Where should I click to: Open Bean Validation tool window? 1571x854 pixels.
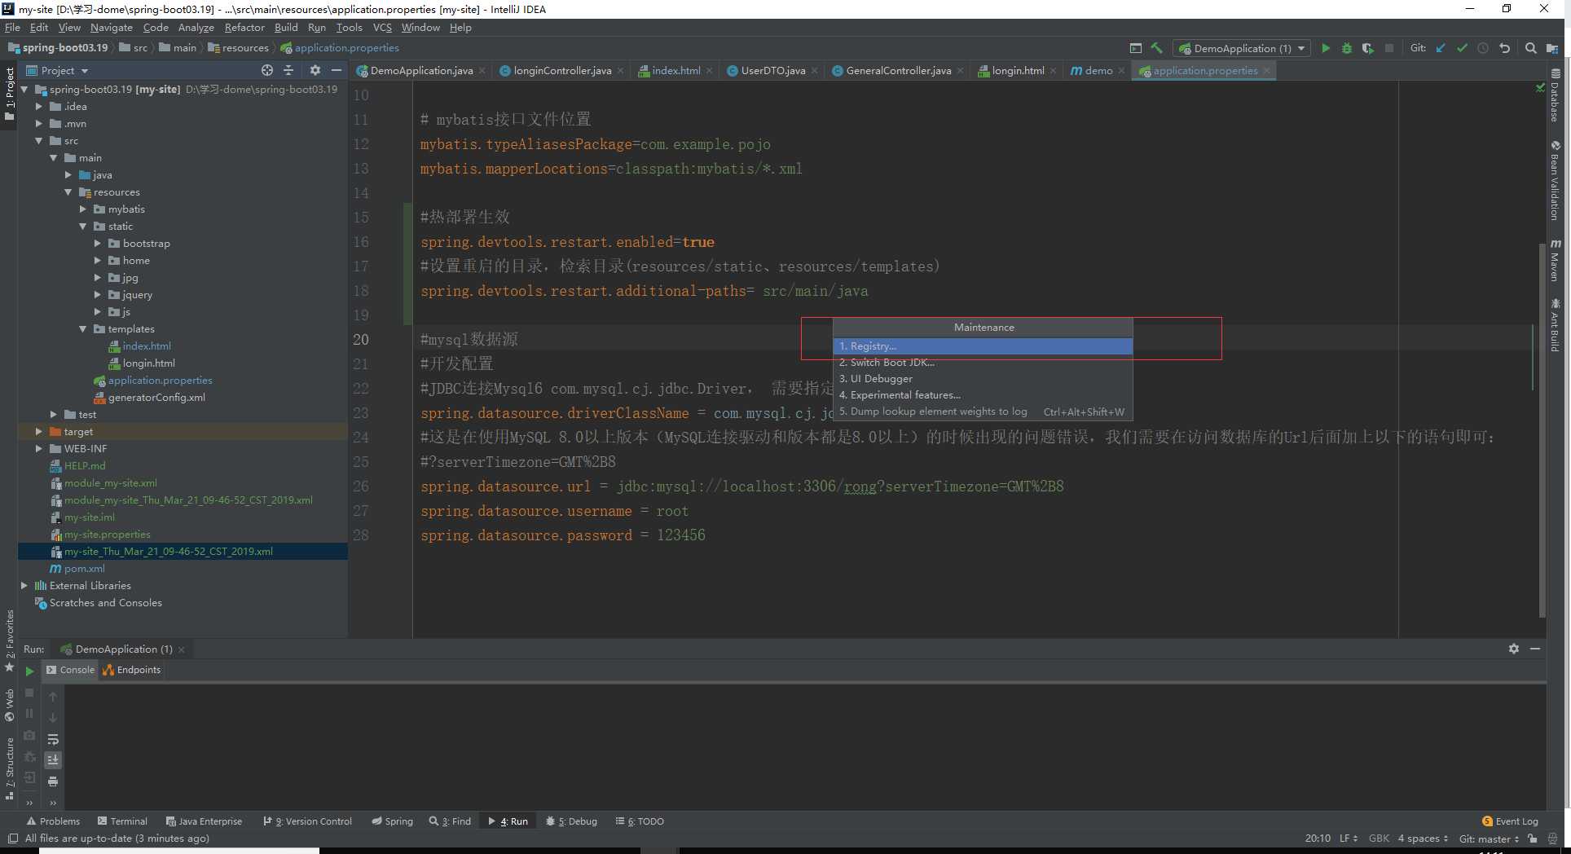click(x=1555, y=180)
